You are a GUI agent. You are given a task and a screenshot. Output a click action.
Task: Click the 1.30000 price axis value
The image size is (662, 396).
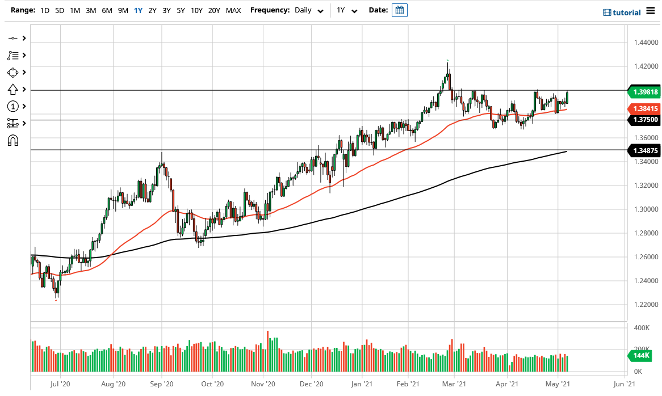click(x=646, y=209)
